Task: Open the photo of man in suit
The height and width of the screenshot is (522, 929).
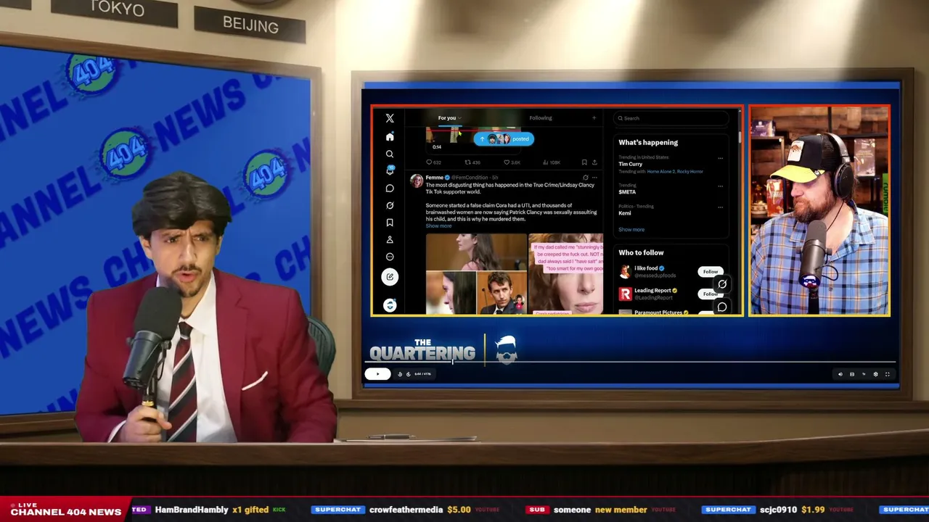Action: 502,293
